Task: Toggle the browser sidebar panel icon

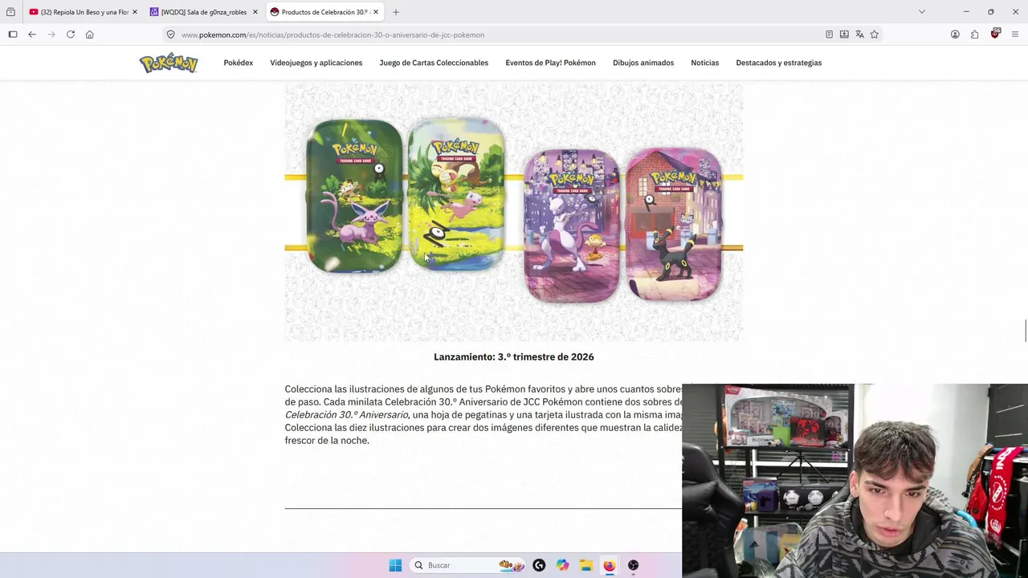Action: (13, 35)
